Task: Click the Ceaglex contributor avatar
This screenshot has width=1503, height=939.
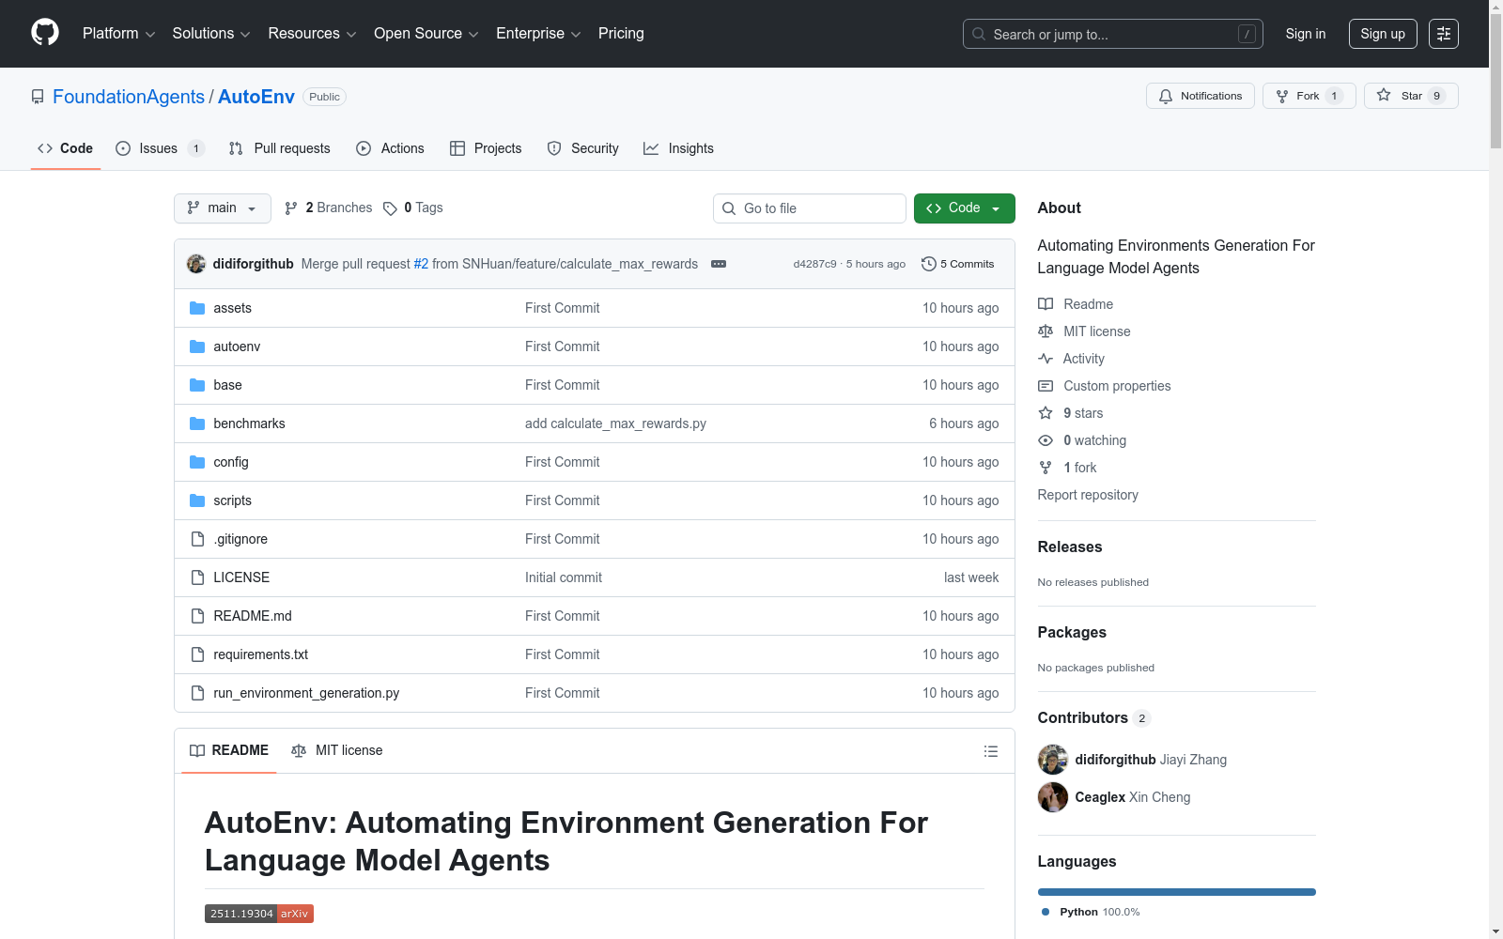Action: pyautogui.click(x=1053, y=797)
